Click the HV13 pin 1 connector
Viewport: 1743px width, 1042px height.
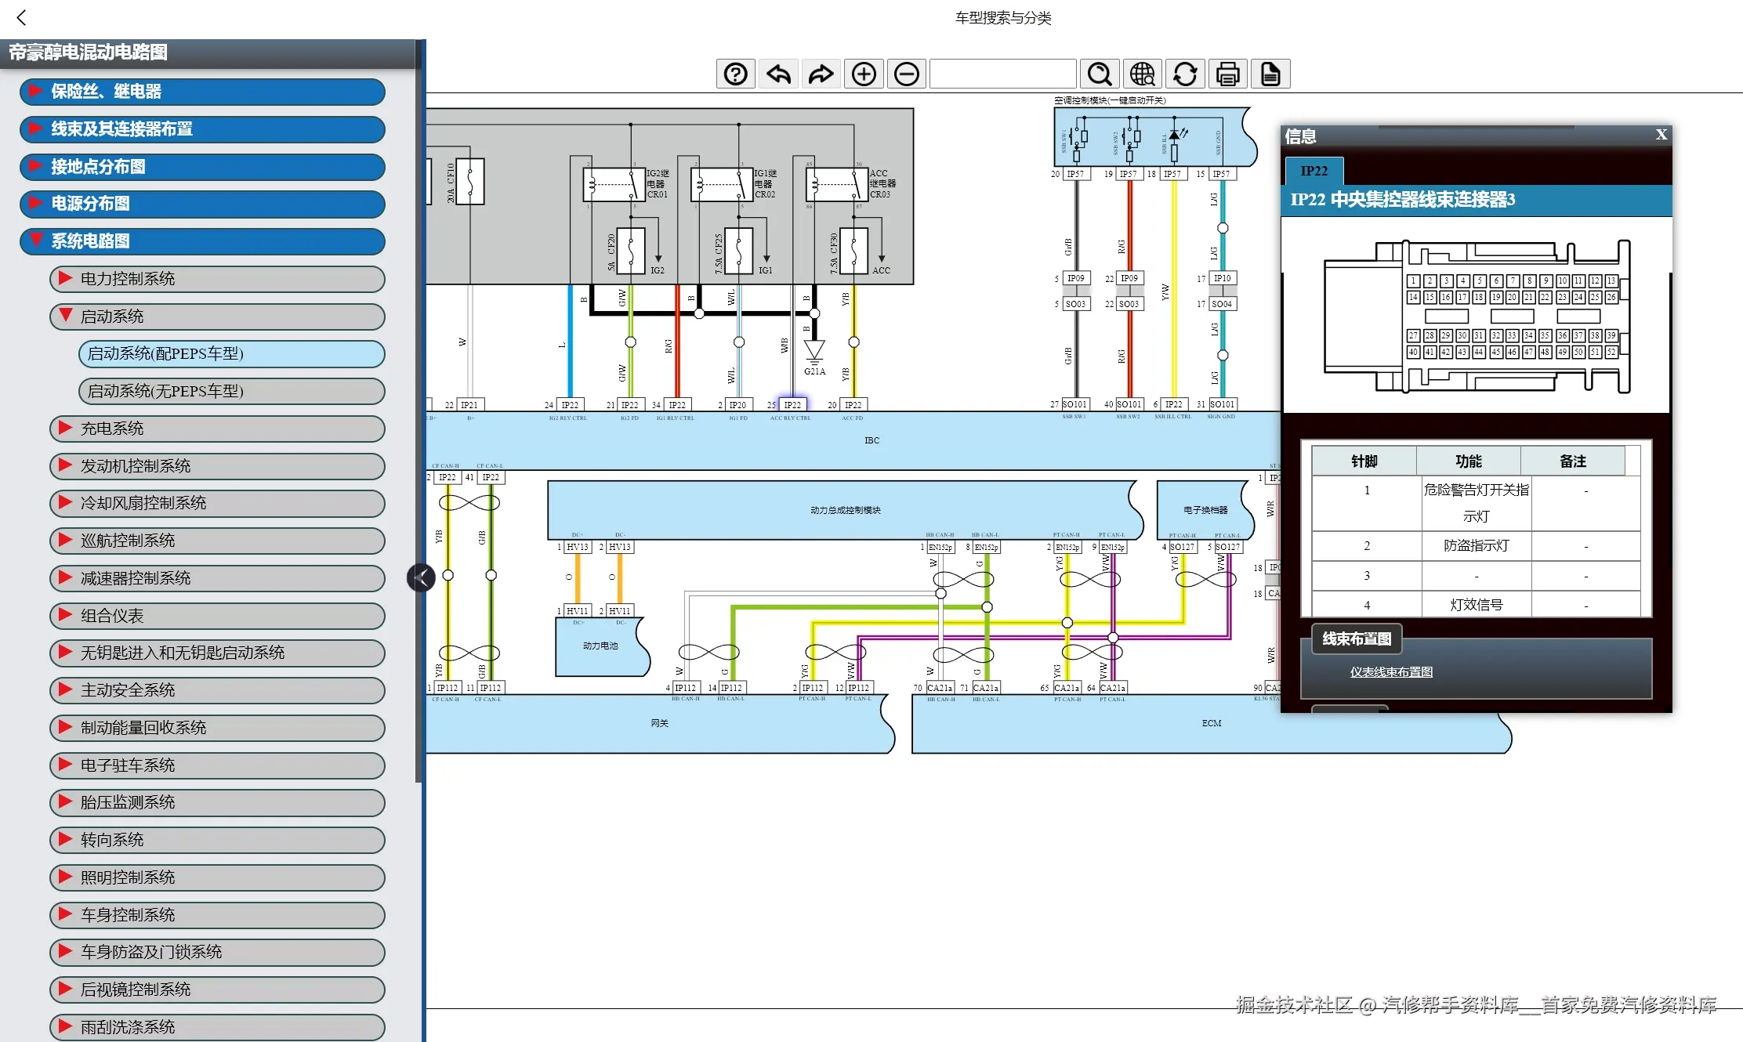pos(578,547)
